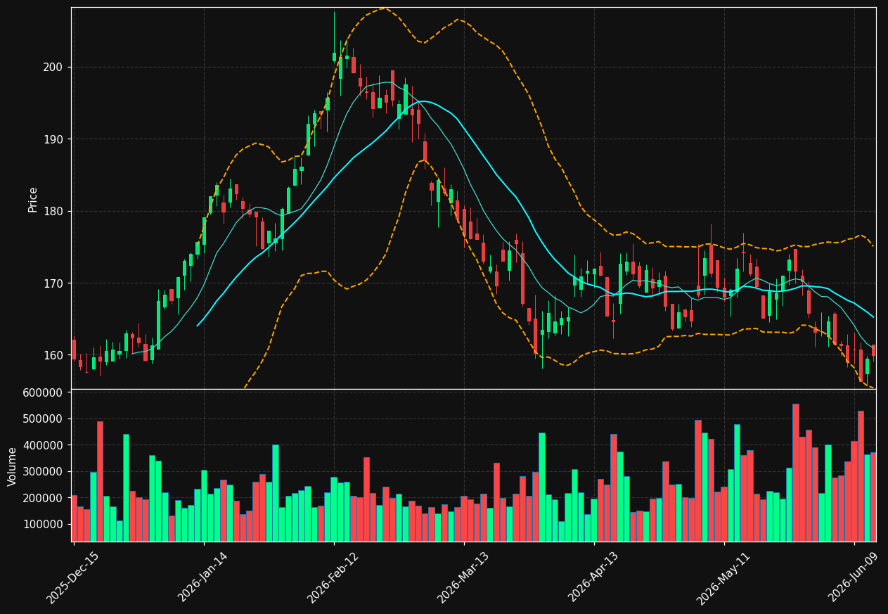Viewport: 888px width, 614px height.
Task: Click the 600000 volume axis label
Action: coord(44,392)
